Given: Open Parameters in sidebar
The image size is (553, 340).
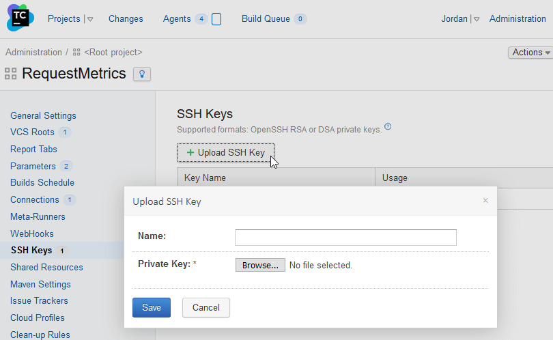Looking at the screenshot, I should (33, 166).
